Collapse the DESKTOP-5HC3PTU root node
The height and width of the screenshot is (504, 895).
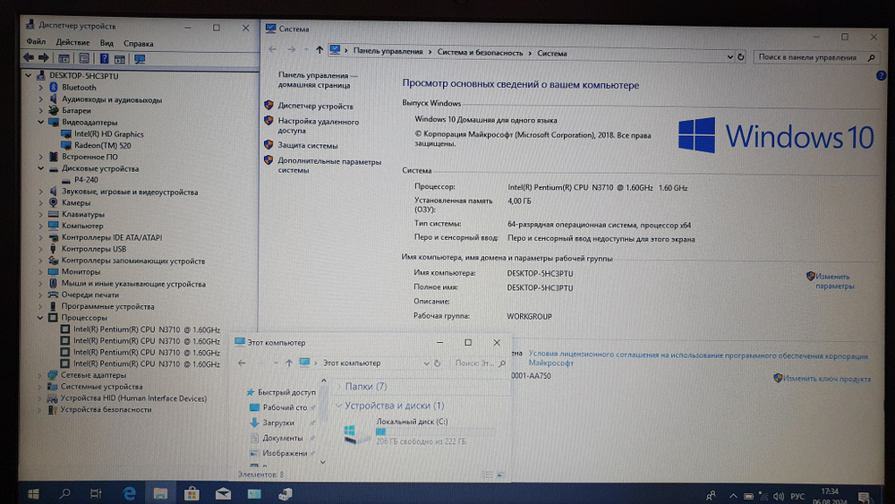click(28, 75)
